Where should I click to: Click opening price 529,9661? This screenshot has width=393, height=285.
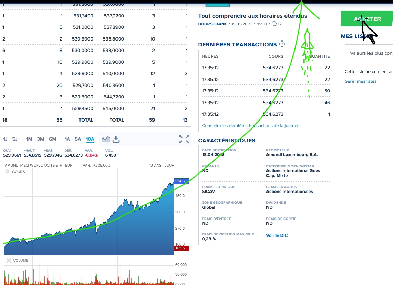12,155
